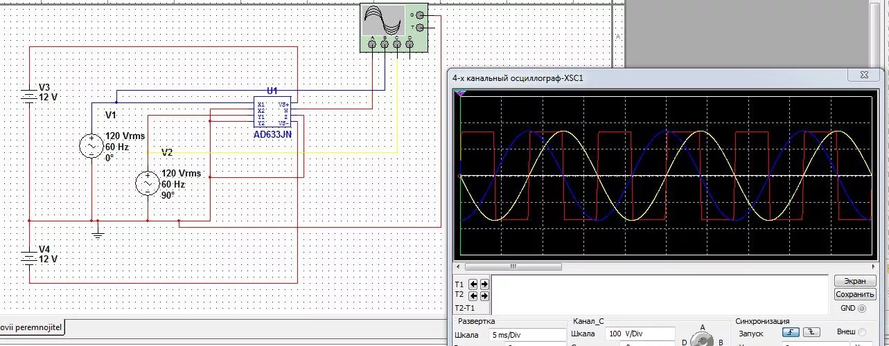This screenshot has height=346, width=889.
Task: Click the '12 V' value label of V4
Action: tap(49, 259)
